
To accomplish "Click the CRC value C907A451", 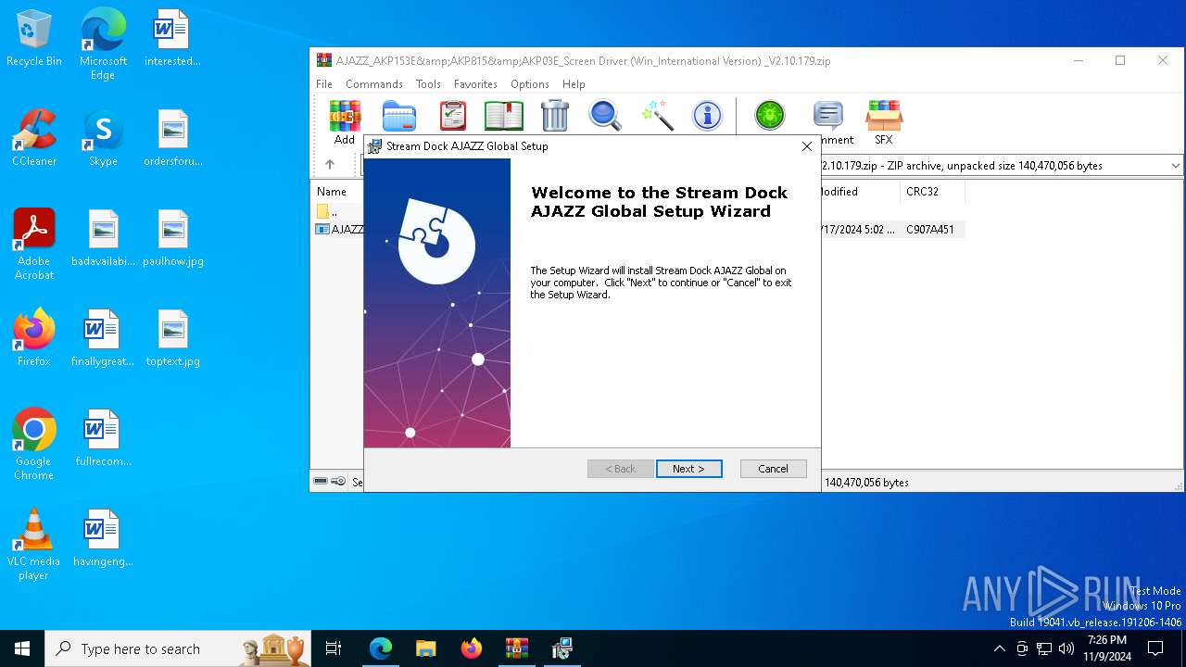I will [930, 229].
